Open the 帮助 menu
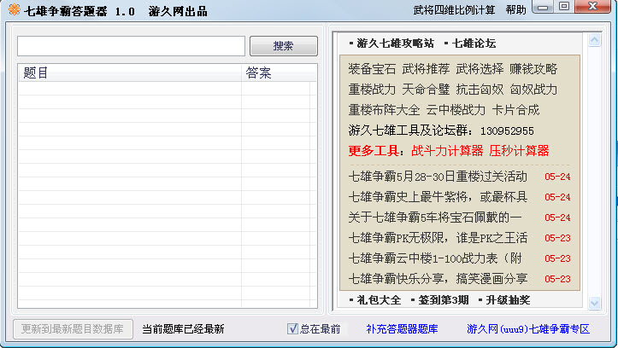Image resolution: width=618 pixels, height=348 pixels. pyautogui.click(x=516, y=10)
